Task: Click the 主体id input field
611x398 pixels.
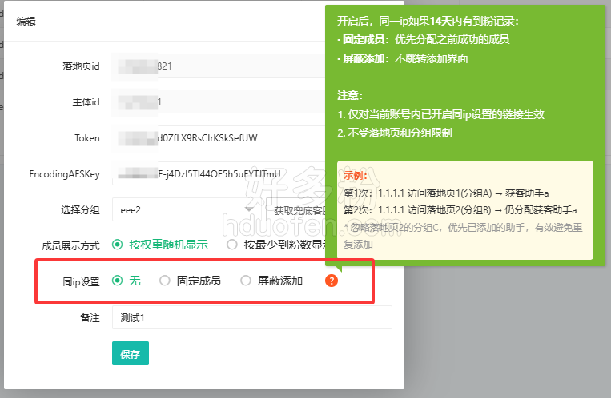Action: [x=218, y=102]
